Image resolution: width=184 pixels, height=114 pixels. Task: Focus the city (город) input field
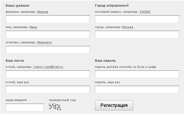click(137, 34)
